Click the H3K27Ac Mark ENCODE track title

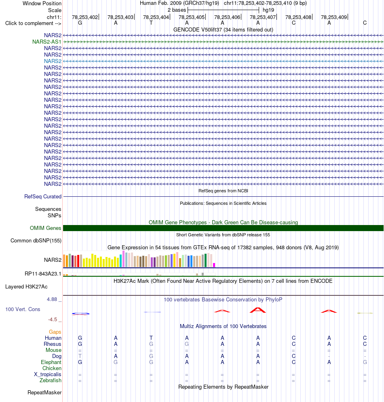(223, 281)
